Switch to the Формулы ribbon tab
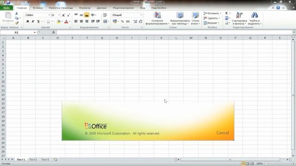This screenshot has width=296, height=166. [85, 8]
